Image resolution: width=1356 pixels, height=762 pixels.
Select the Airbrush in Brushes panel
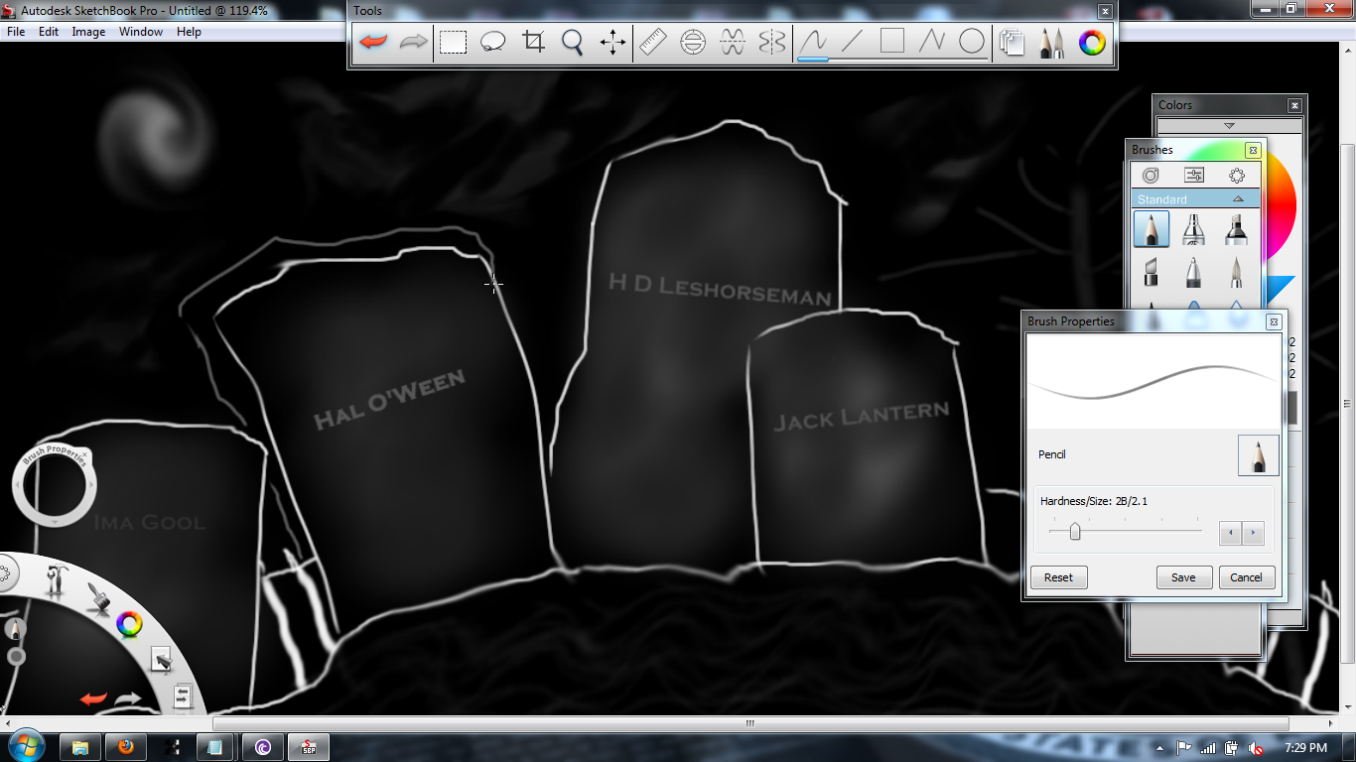click(1193, 229)
